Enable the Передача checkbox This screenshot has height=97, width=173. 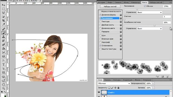click(100, 32)
